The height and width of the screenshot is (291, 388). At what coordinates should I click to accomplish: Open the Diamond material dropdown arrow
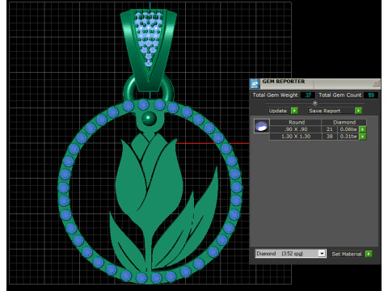322,254
